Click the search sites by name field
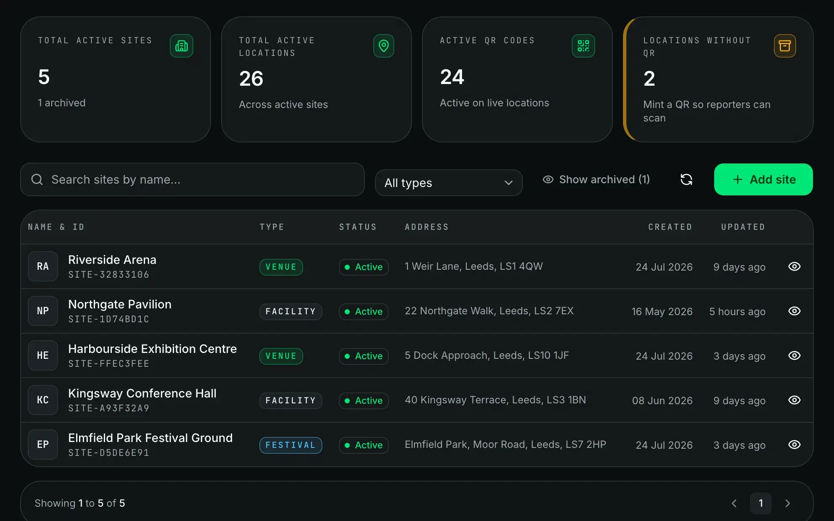The image size is (834, 521). coord(193,179)
